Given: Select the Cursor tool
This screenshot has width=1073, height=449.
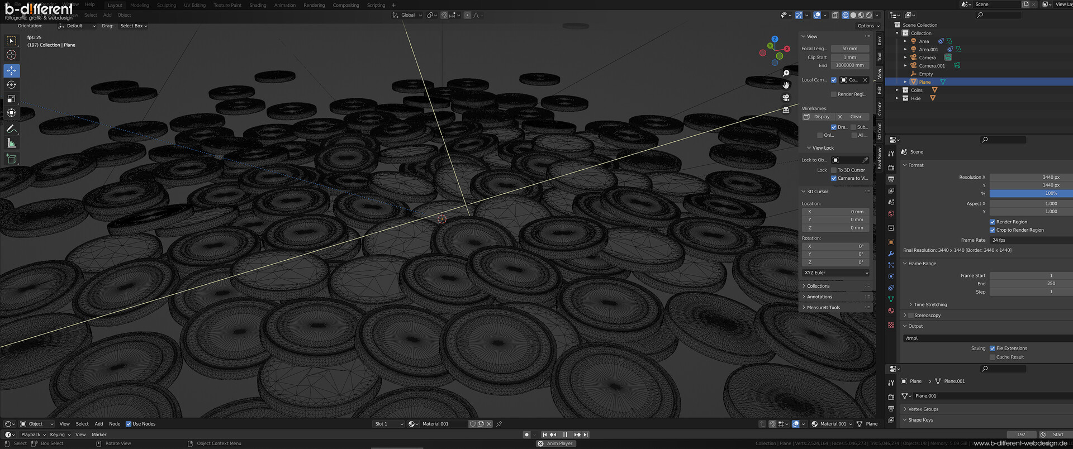Looking at the screenshot, I should (x=11, y=55).
